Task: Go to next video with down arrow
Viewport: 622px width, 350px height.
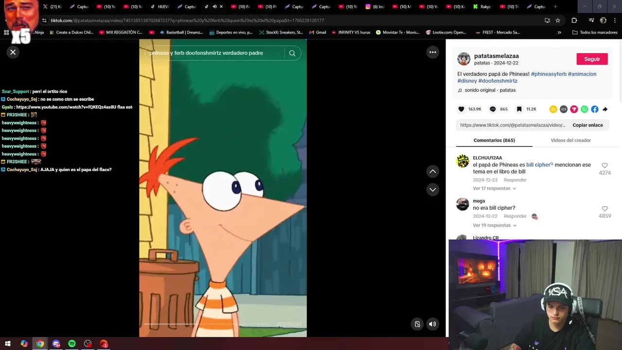Action: [x=432, y=190]
